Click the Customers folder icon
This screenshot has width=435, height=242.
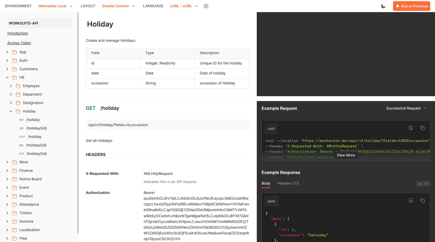coord(14,69)
